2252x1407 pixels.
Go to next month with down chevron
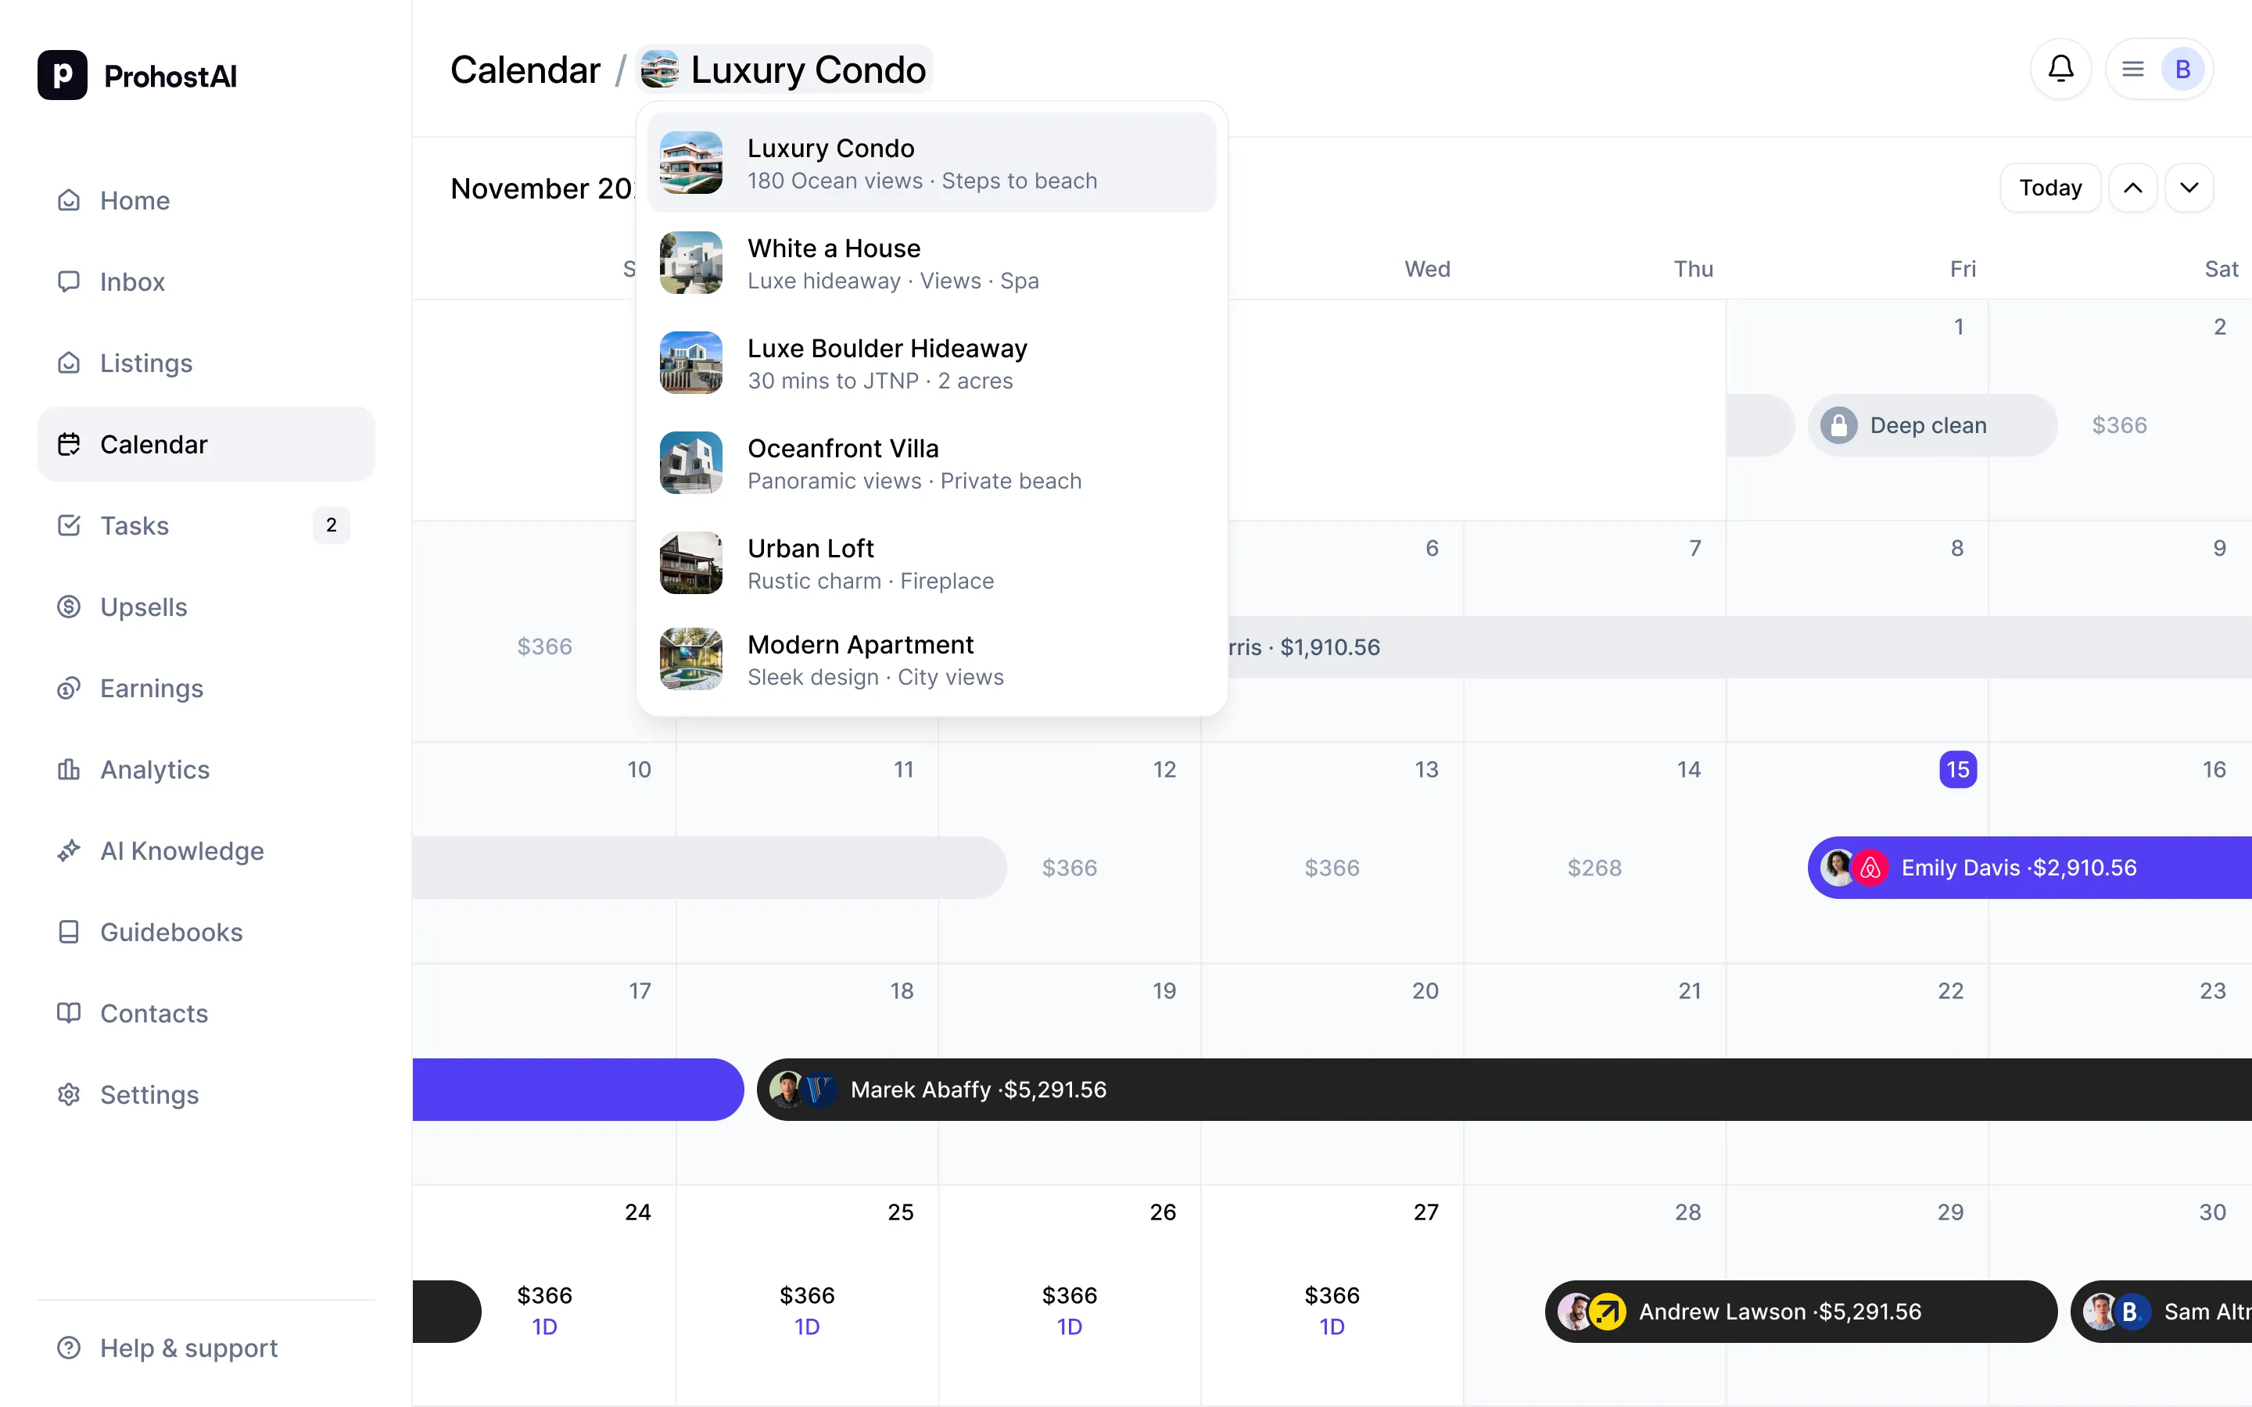2189,188
